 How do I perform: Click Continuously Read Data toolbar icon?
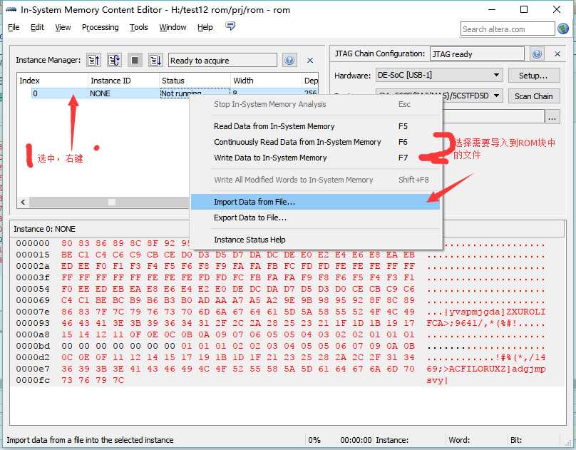point(114,60)
